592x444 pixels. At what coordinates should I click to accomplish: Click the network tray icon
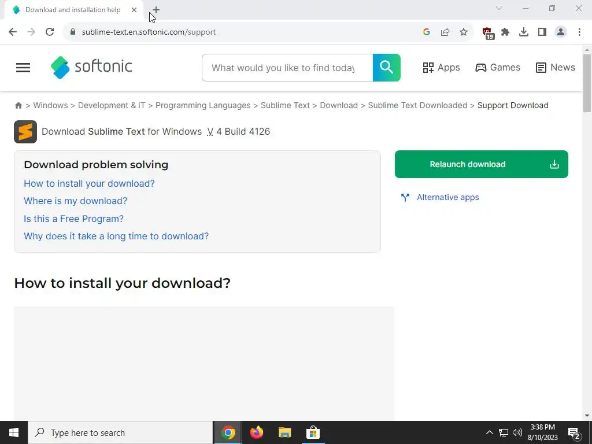504,432
